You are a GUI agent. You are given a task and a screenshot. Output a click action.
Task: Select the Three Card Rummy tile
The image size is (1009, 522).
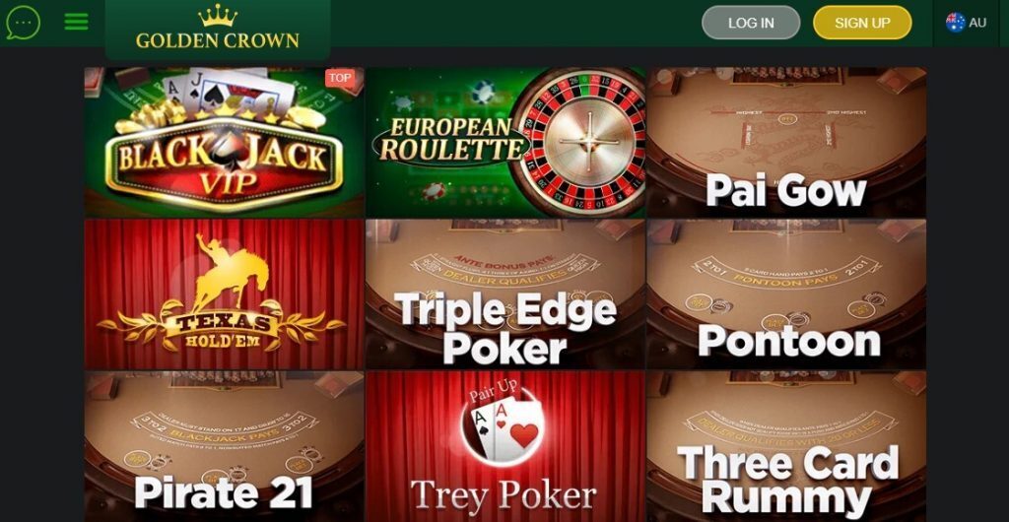786,446
